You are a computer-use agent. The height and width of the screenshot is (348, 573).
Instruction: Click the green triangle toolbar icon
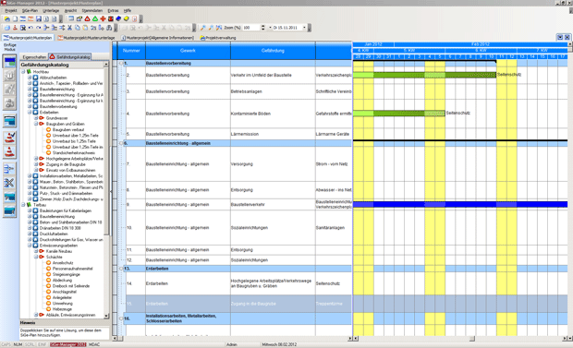[95, 18]
